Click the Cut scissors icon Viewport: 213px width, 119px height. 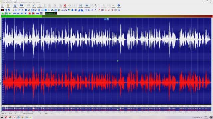click(x=34, y=6)
